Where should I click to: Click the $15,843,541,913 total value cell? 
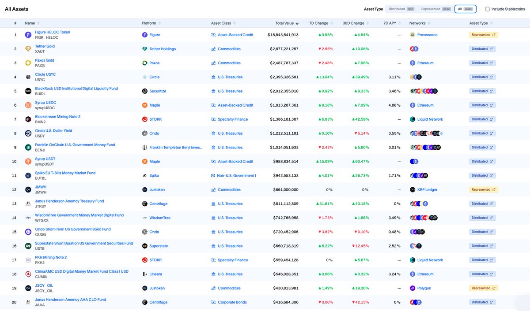(x=283, y=35)
